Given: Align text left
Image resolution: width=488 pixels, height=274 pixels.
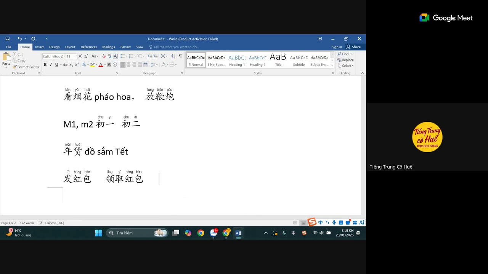Looking at the screenshot, I should [123, 65].
